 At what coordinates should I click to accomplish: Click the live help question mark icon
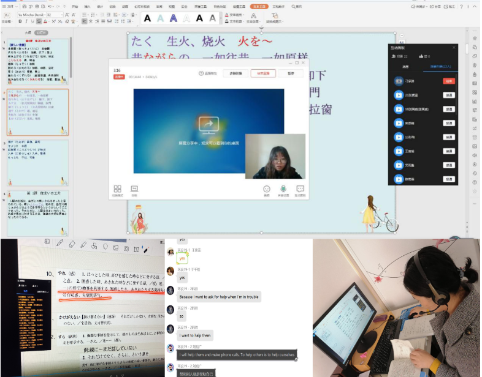(202, 73)
